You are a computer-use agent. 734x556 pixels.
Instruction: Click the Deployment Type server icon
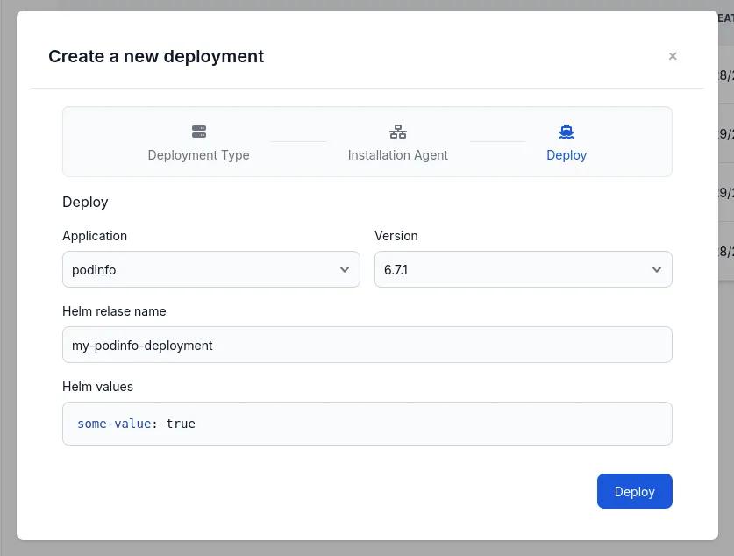pyautogui.click(x=199, y=132)
